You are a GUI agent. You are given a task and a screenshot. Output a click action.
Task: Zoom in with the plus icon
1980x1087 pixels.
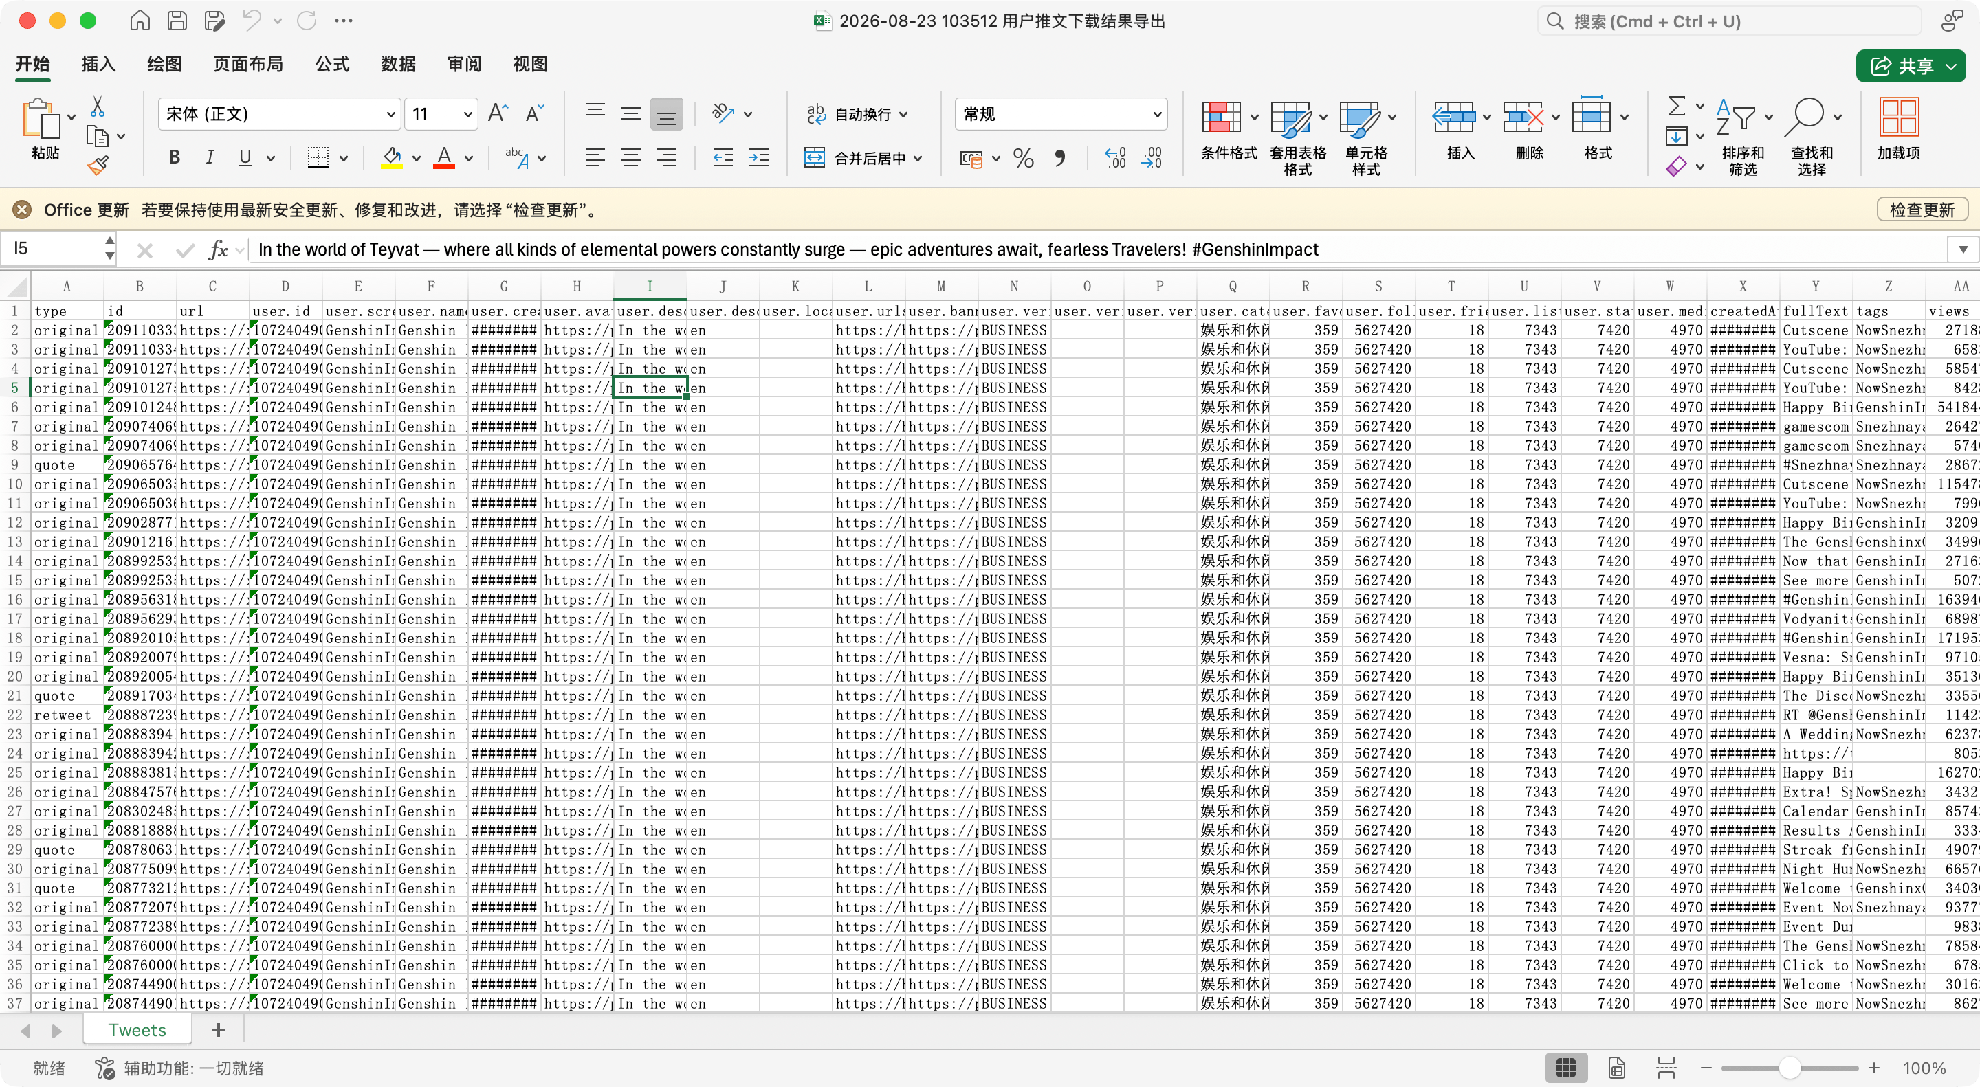pos(1874,1068)
